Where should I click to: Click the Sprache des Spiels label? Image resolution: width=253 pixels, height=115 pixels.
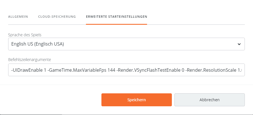click(25, 35)
